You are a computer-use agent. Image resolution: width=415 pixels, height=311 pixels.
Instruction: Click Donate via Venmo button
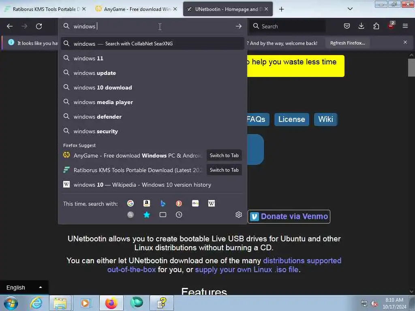289,217
